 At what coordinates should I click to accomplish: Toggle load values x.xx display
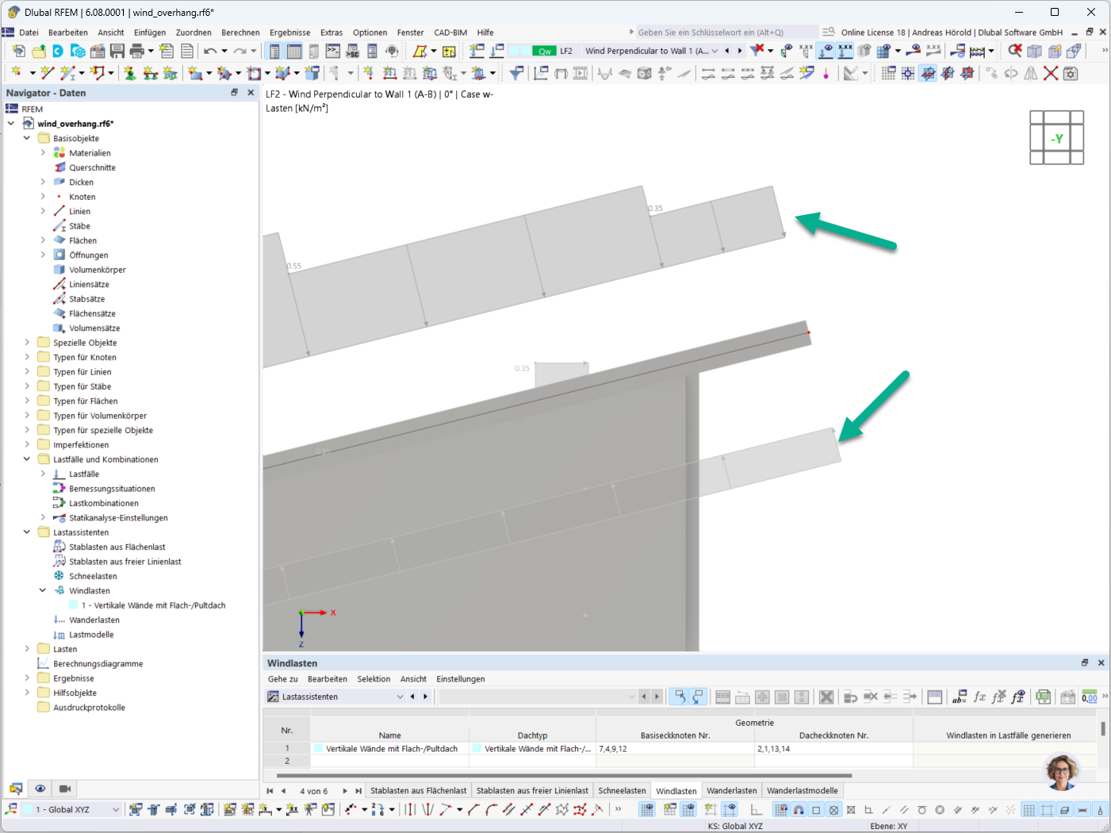point(845,51)
